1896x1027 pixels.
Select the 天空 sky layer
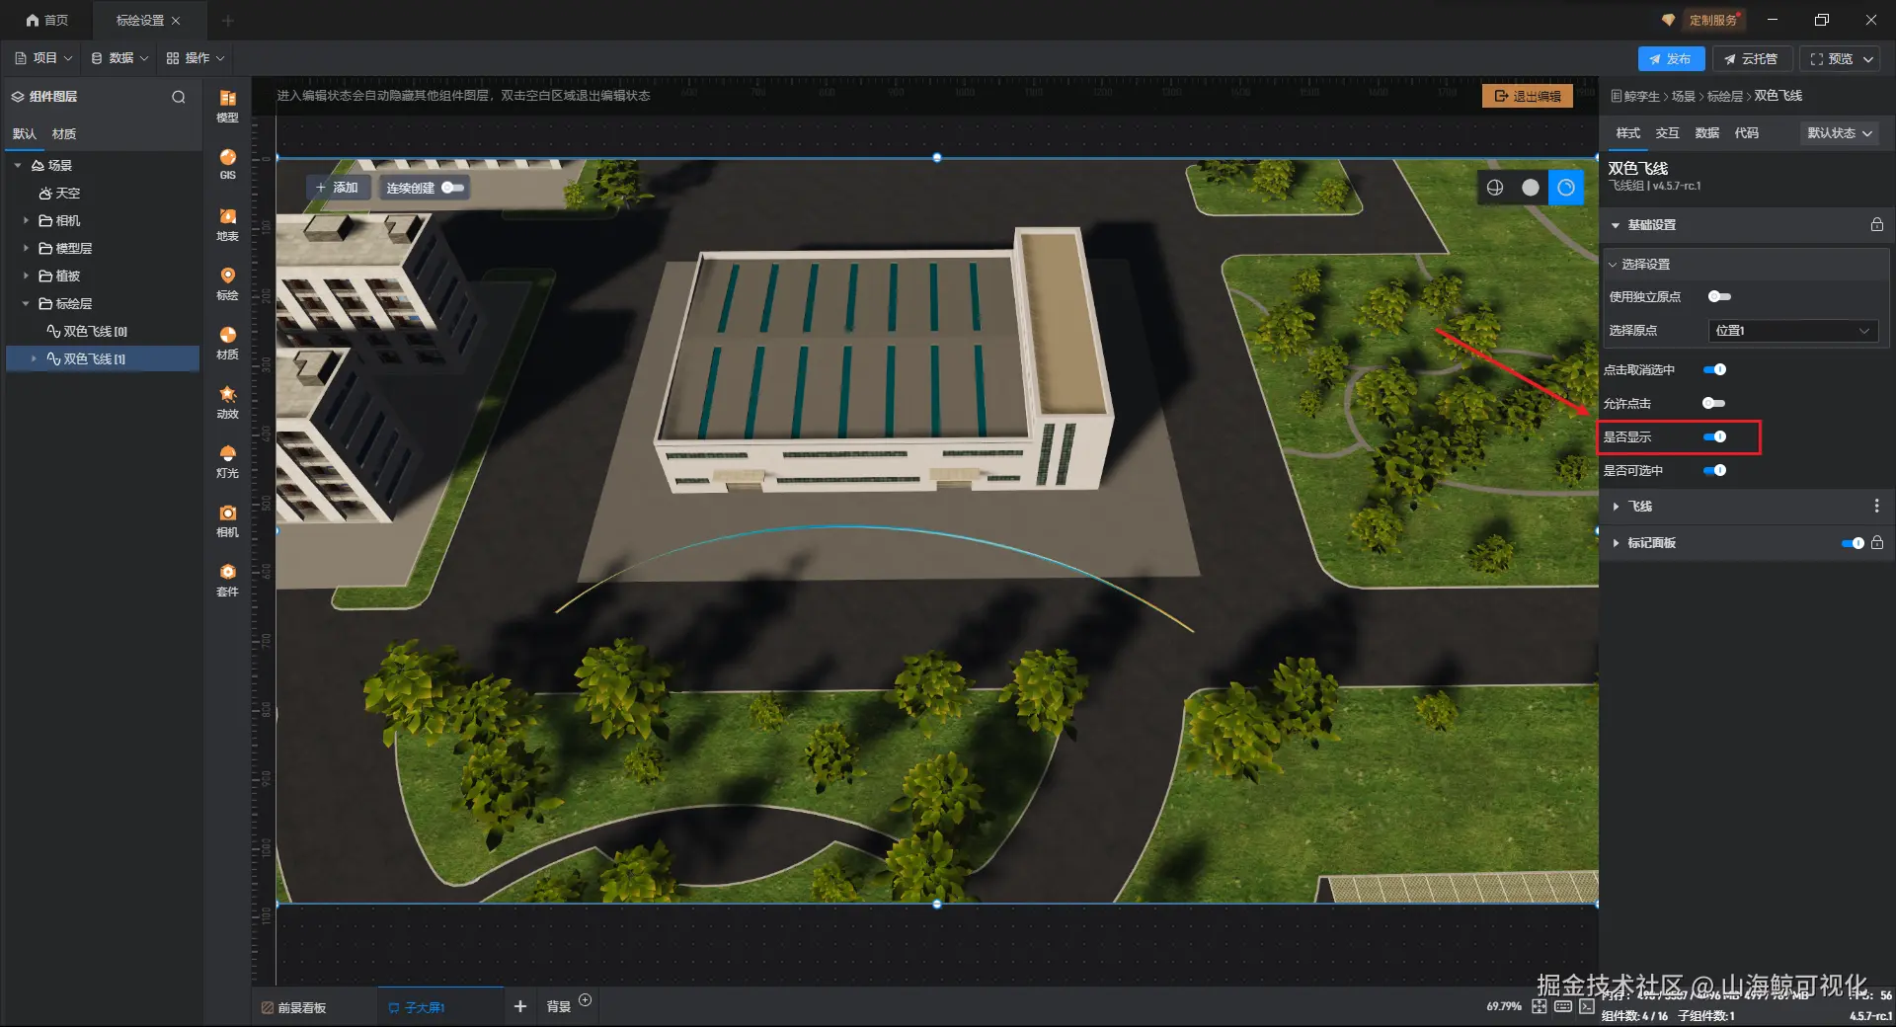pyautogui.click(x=59, y=194)
